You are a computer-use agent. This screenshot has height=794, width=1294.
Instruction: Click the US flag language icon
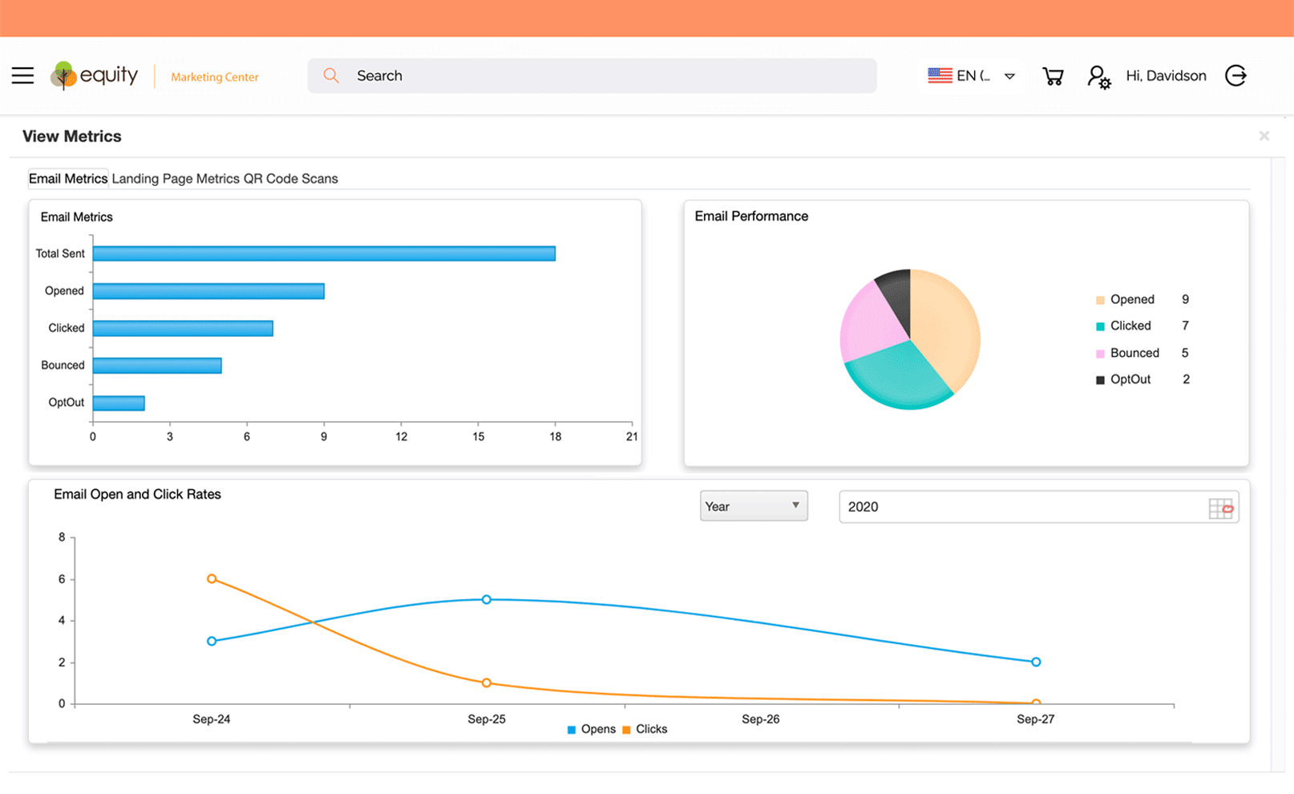click(x=938, y=75)
